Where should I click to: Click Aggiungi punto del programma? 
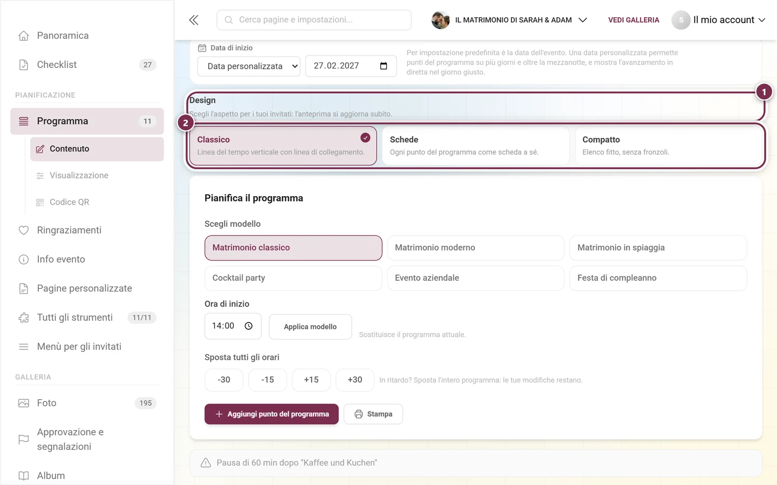pos(271,414)
